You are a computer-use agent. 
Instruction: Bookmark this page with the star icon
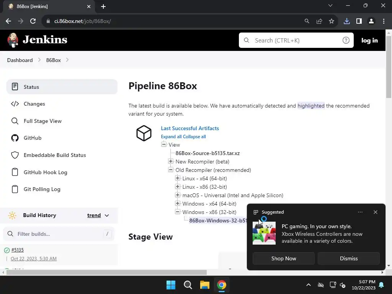click(331, 21)
